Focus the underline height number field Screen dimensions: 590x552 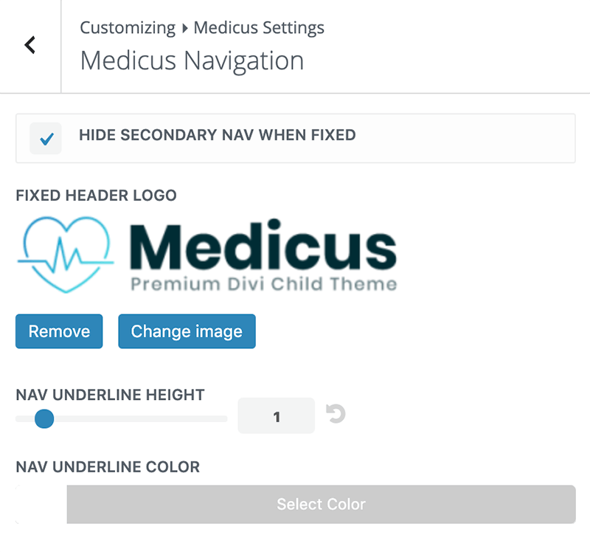point(277,416)
